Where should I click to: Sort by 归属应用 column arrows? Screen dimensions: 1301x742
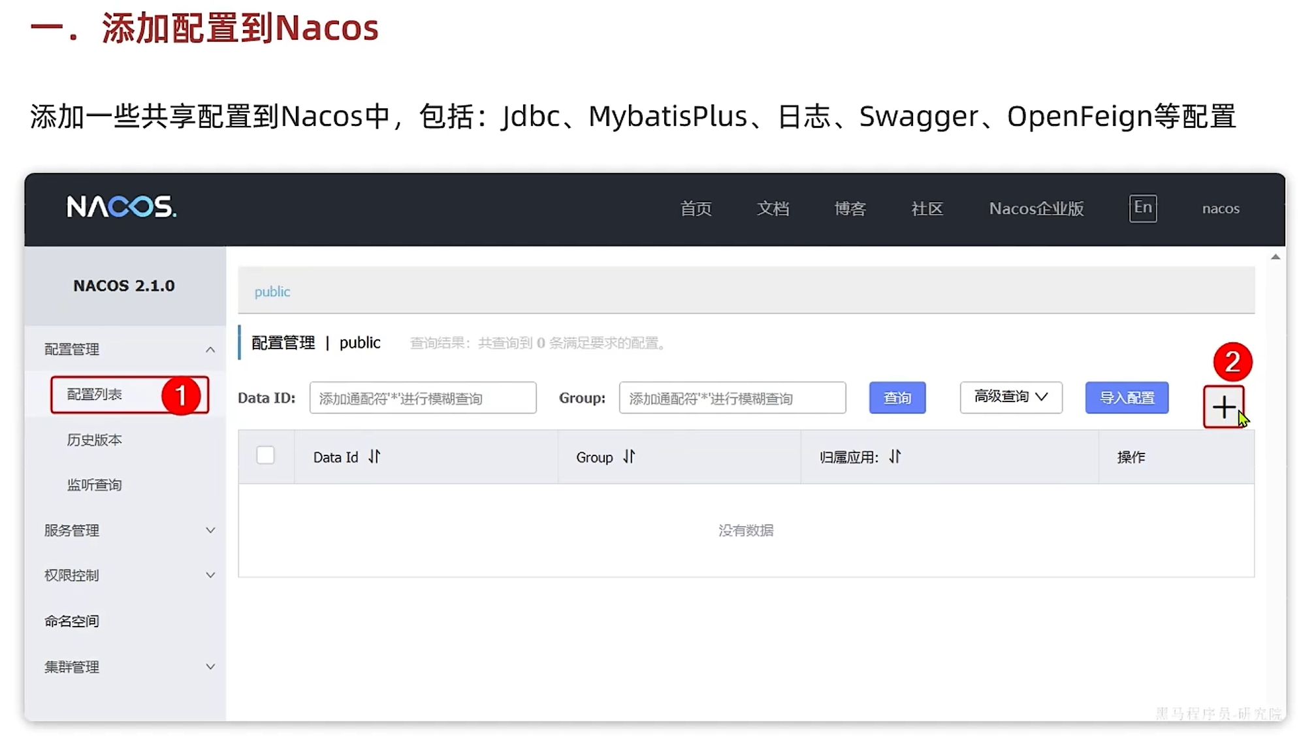[895, 457]
